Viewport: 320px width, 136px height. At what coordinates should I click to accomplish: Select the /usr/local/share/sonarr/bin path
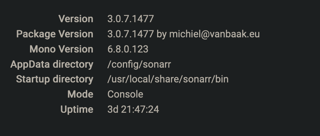click(168, 79)
